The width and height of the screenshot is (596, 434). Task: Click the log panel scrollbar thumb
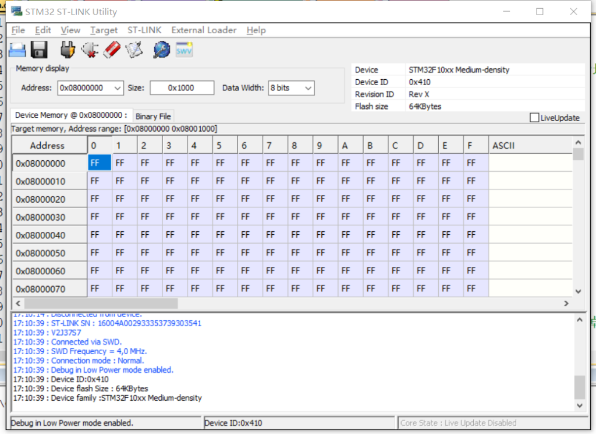point(579,387)
